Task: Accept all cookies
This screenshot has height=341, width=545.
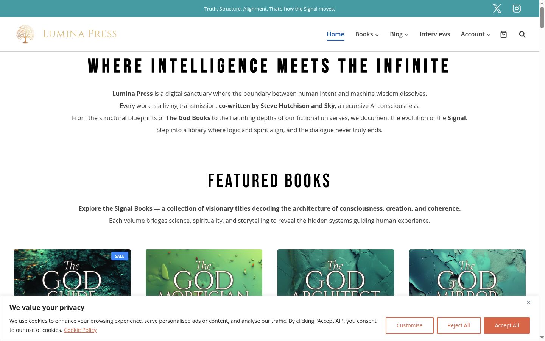Action: coord(507,325)
